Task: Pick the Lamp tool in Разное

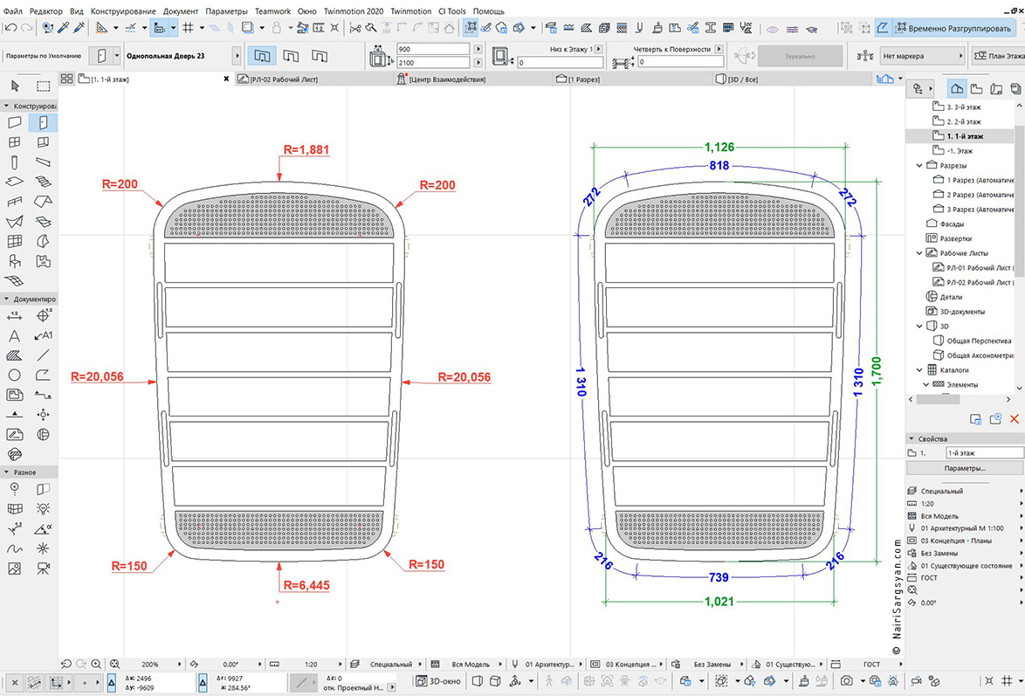Action: (x=43, y=508)
